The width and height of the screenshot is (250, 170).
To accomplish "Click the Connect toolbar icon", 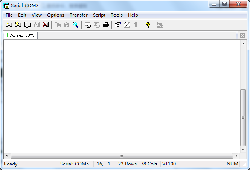I will tap(9, 25).
